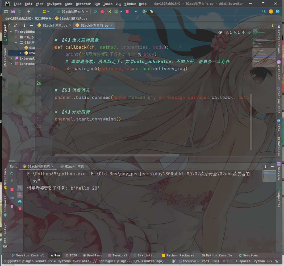Open the Terminal tool window

[118, 255]
